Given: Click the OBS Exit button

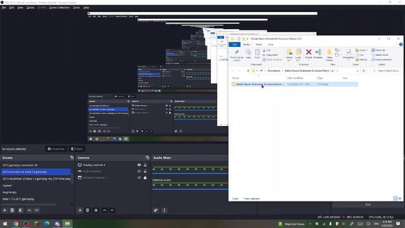Looking at the screenshot, I should click(x=368, y=205).
